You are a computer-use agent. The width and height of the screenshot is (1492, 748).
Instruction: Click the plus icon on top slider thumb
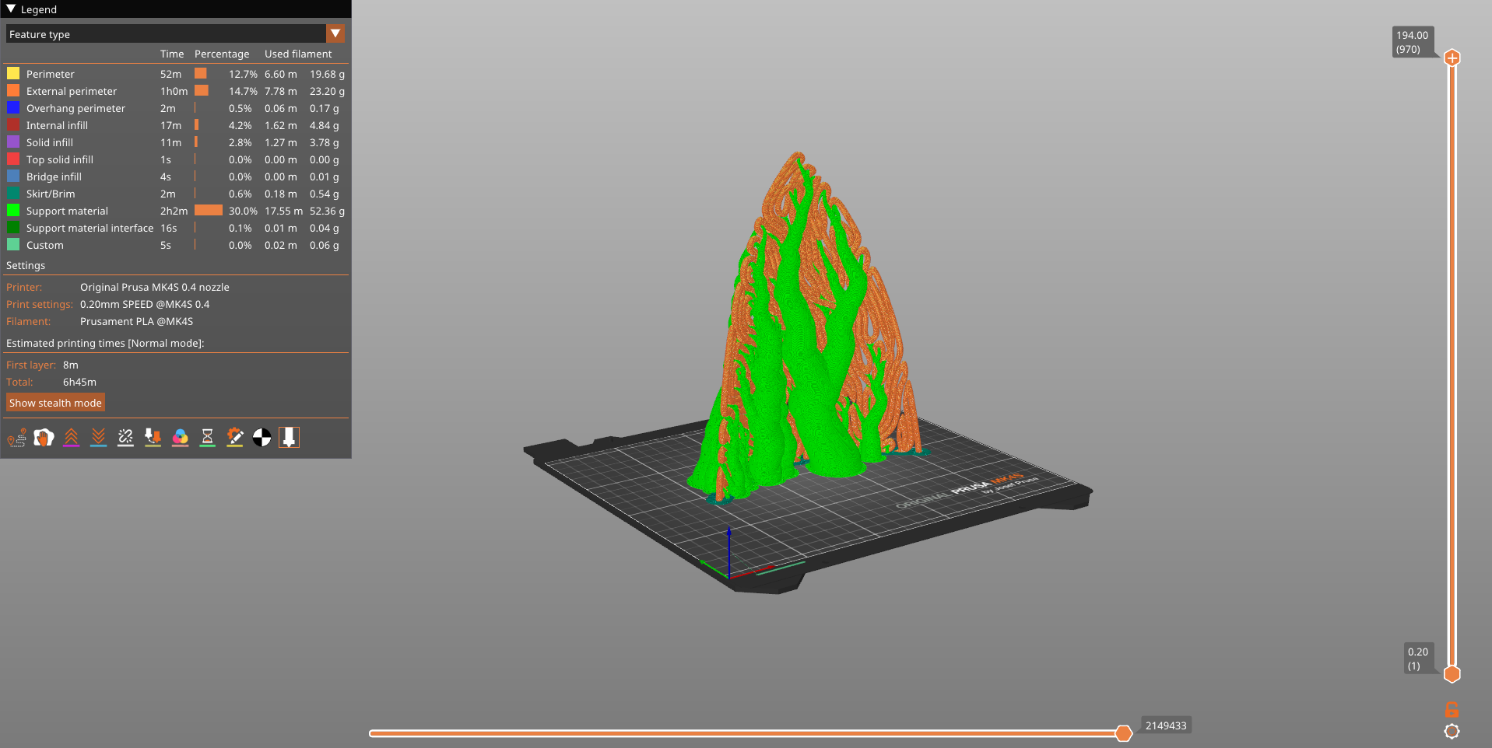[1452, 58]
